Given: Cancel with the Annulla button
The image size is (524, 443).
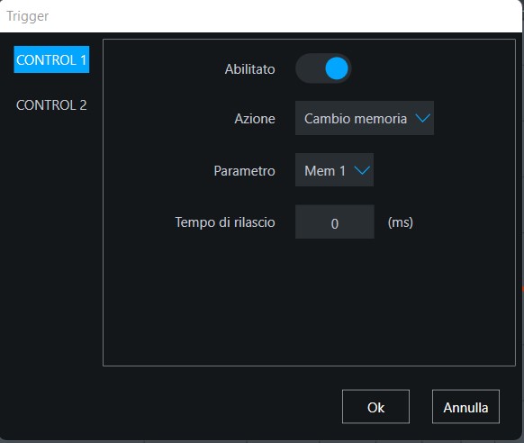Looking at the screenshot, I should click(465, 407).
